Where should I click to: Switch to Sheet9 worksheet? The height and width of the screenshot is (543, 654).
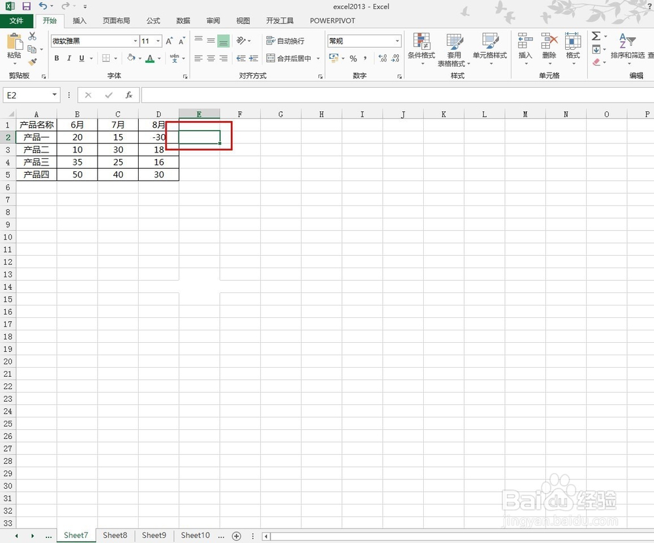(154, 535)
